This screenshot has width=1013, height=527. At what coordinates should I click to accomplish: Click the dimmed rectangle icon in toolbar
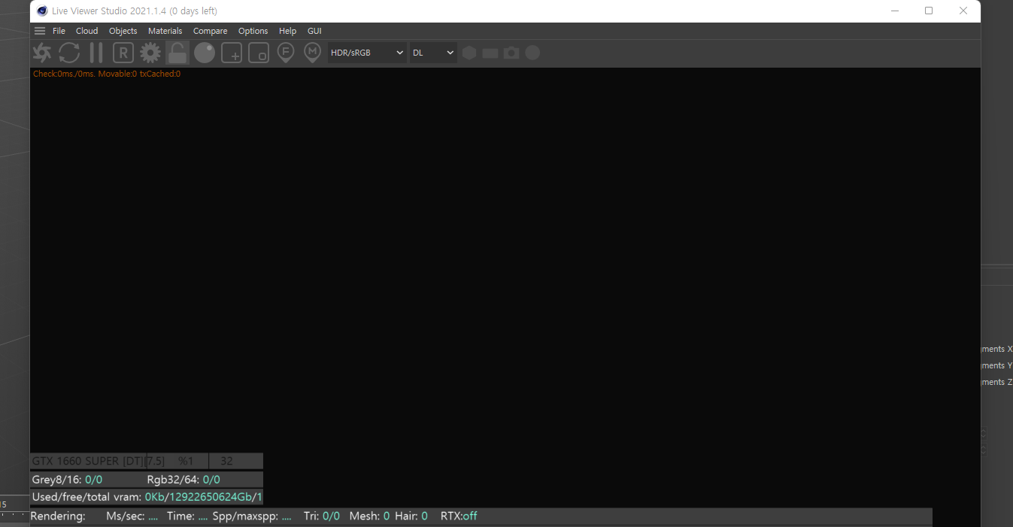coord(490,53)
